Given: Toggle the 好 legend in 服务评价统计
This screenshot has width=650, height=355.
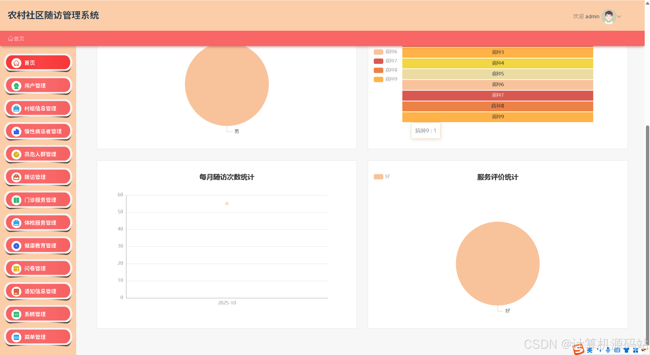Looking at the screenshot, I should (x=382, y=176).
